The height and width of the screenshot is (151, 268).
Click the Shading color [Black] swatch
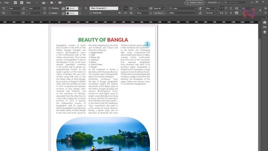click(72, 8)
